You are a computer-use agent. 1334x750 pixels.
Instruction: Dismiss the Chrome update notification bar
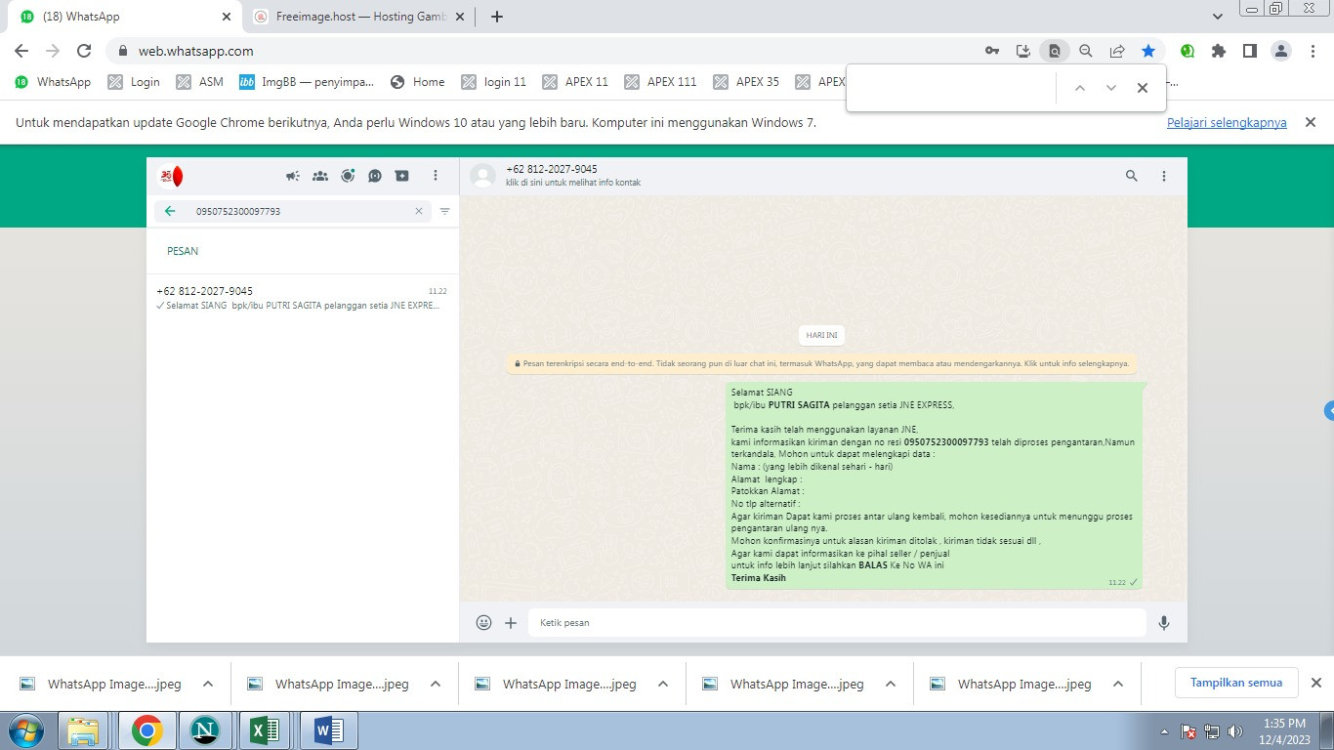point(1312,122)
